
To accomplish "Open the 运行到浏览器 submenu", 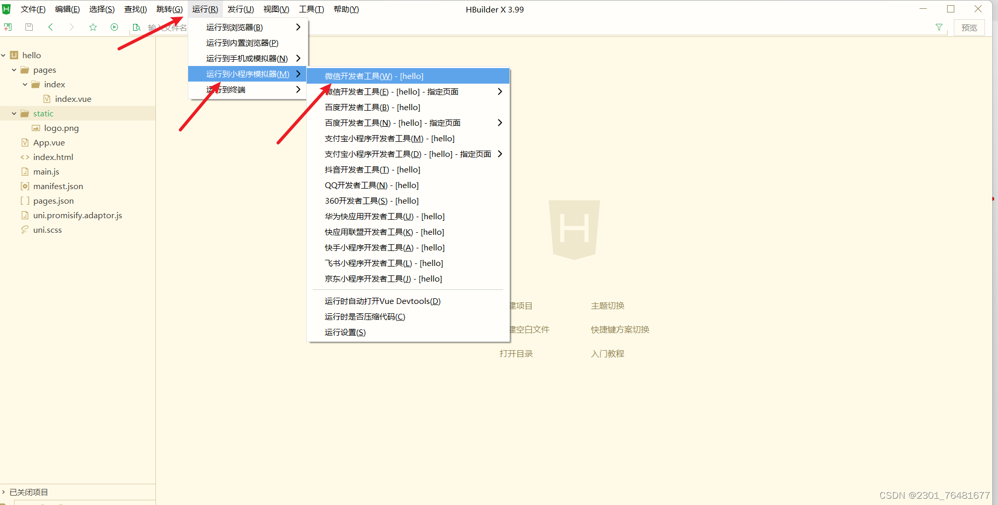I will 248,27.
